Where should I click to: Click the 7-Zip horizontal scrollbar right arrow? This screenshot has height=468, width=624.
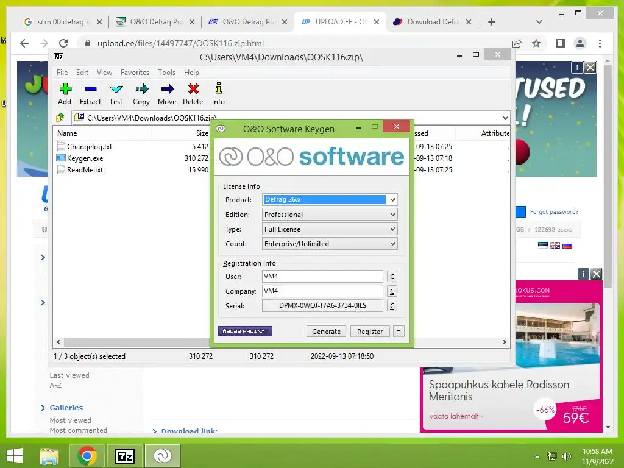[504, 342]
